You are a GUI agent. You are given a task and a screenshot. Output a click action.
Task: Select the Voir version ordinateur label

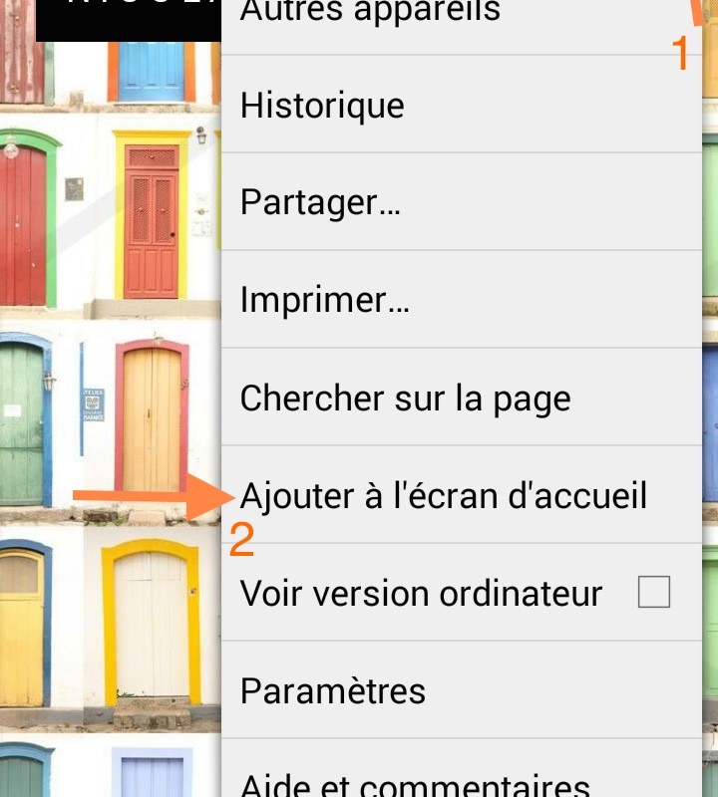coord(421,593)
